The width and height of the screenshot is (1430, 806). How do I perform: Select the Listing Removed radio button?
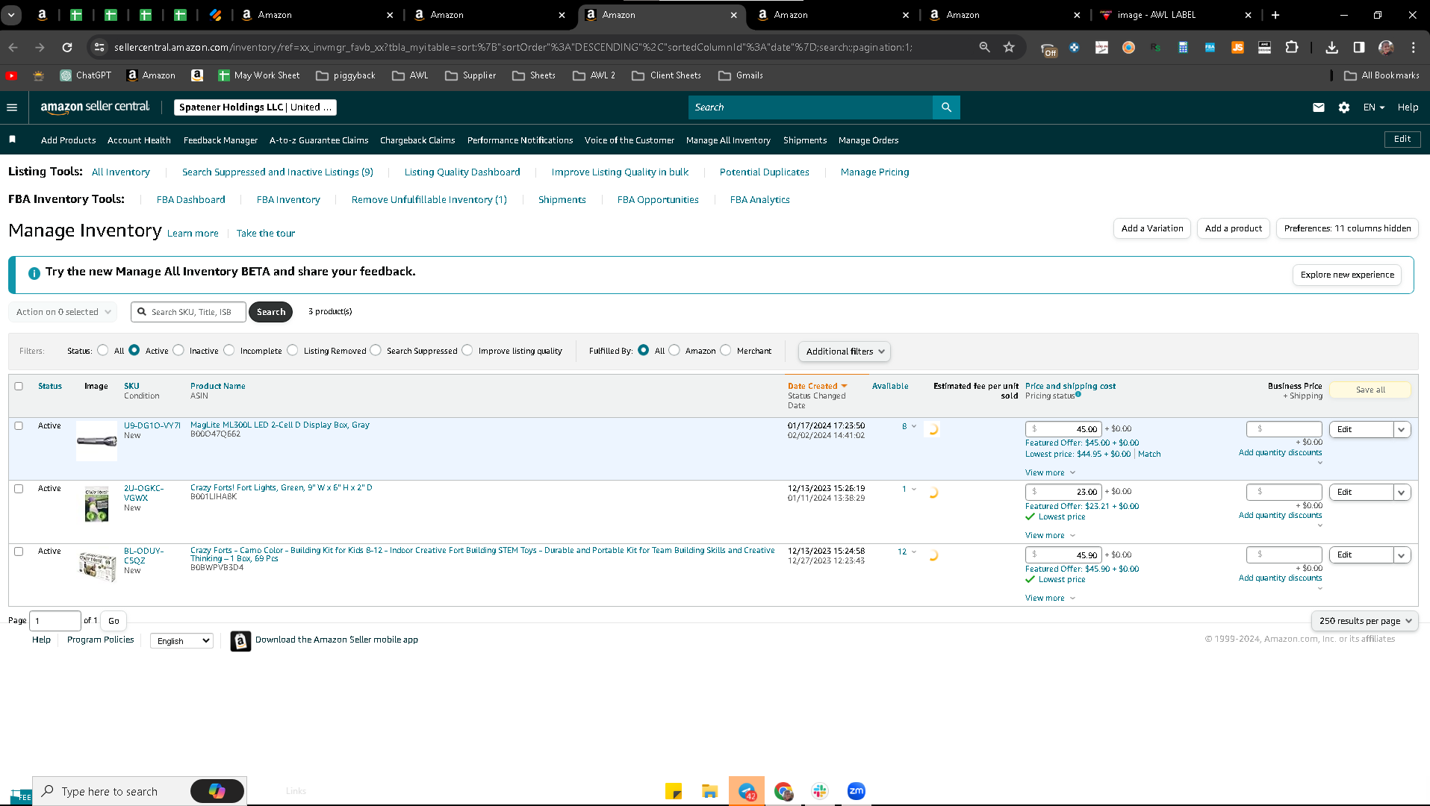tap(293, 350)
